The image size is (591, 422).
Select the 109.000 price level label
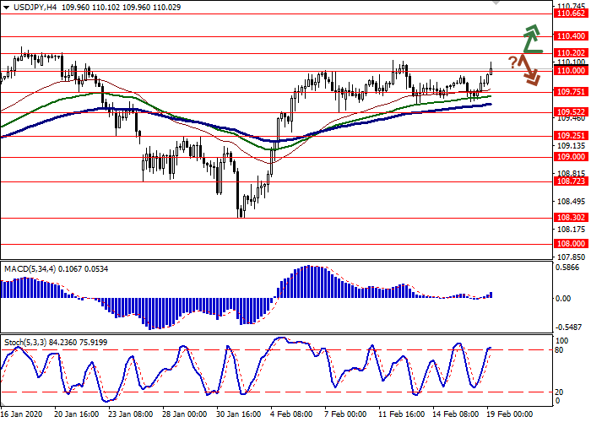[x=570, y=157]
